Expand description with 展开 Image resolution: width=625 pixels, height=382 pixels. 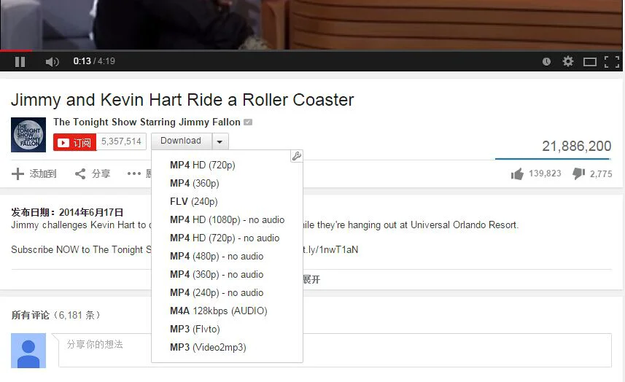pyautogui.click(x=311, y=279)
